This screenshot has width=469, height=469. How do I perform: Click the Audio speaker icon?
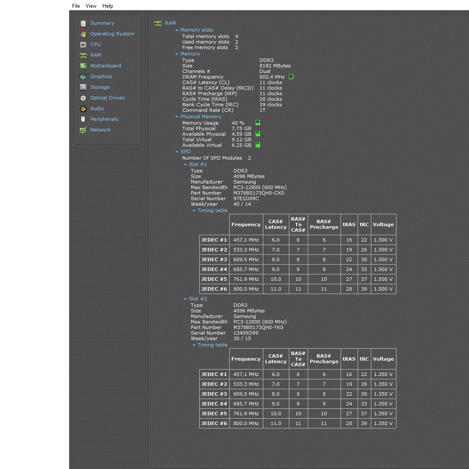click(x=83, y=108)
